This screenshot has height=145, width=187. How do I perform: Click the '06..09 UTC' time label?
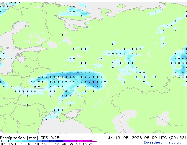pos(155,138)
